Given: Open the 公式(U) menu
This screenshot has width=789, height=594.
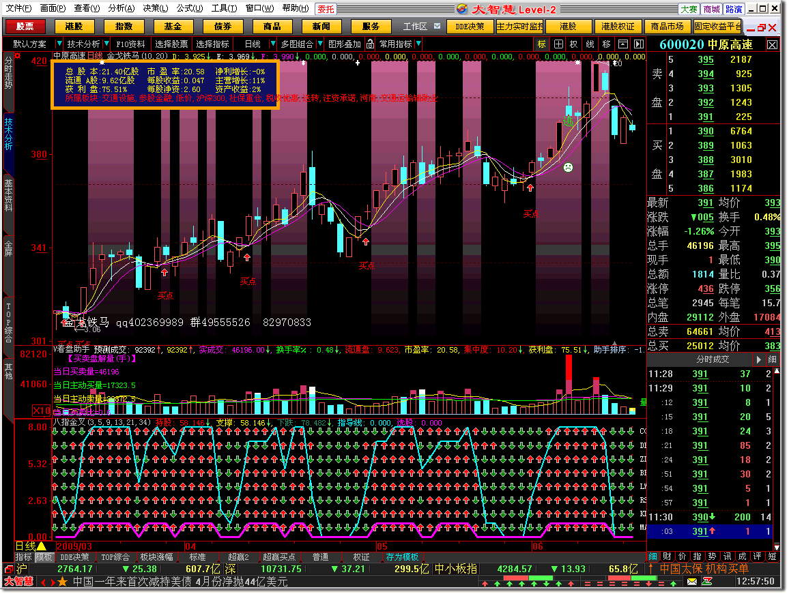Looking at the screenshot, I should pos(189,9).
